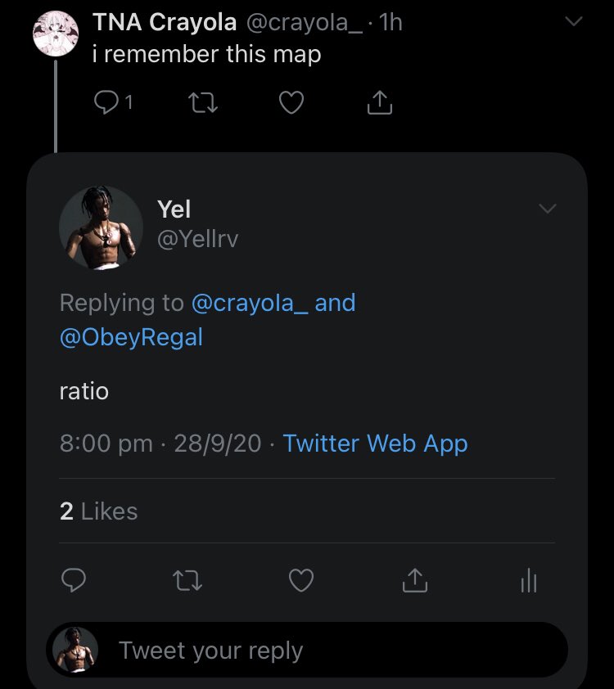Viewport: 614px width, 689px height.
Task: Reply to TNA Crayola's tweet
Action: point(106,102)
